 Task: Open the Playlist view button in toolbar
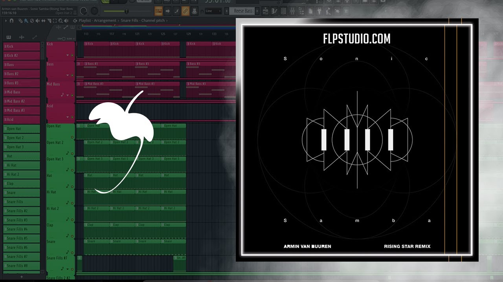click(265, 11)
